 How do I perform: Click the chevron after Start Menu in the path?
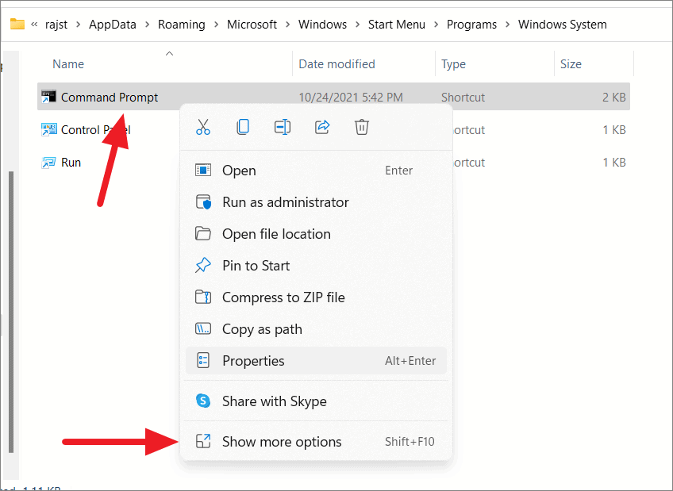tap(435, 25)
